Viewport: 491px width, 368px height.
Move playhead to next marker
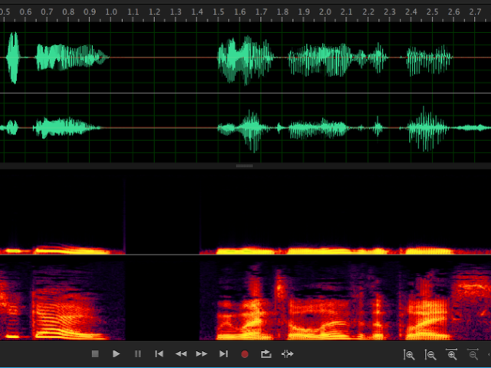(223, 354)
